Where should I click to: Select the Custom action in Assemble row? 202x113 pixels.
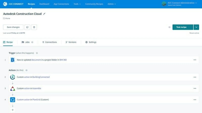[104, 88]
